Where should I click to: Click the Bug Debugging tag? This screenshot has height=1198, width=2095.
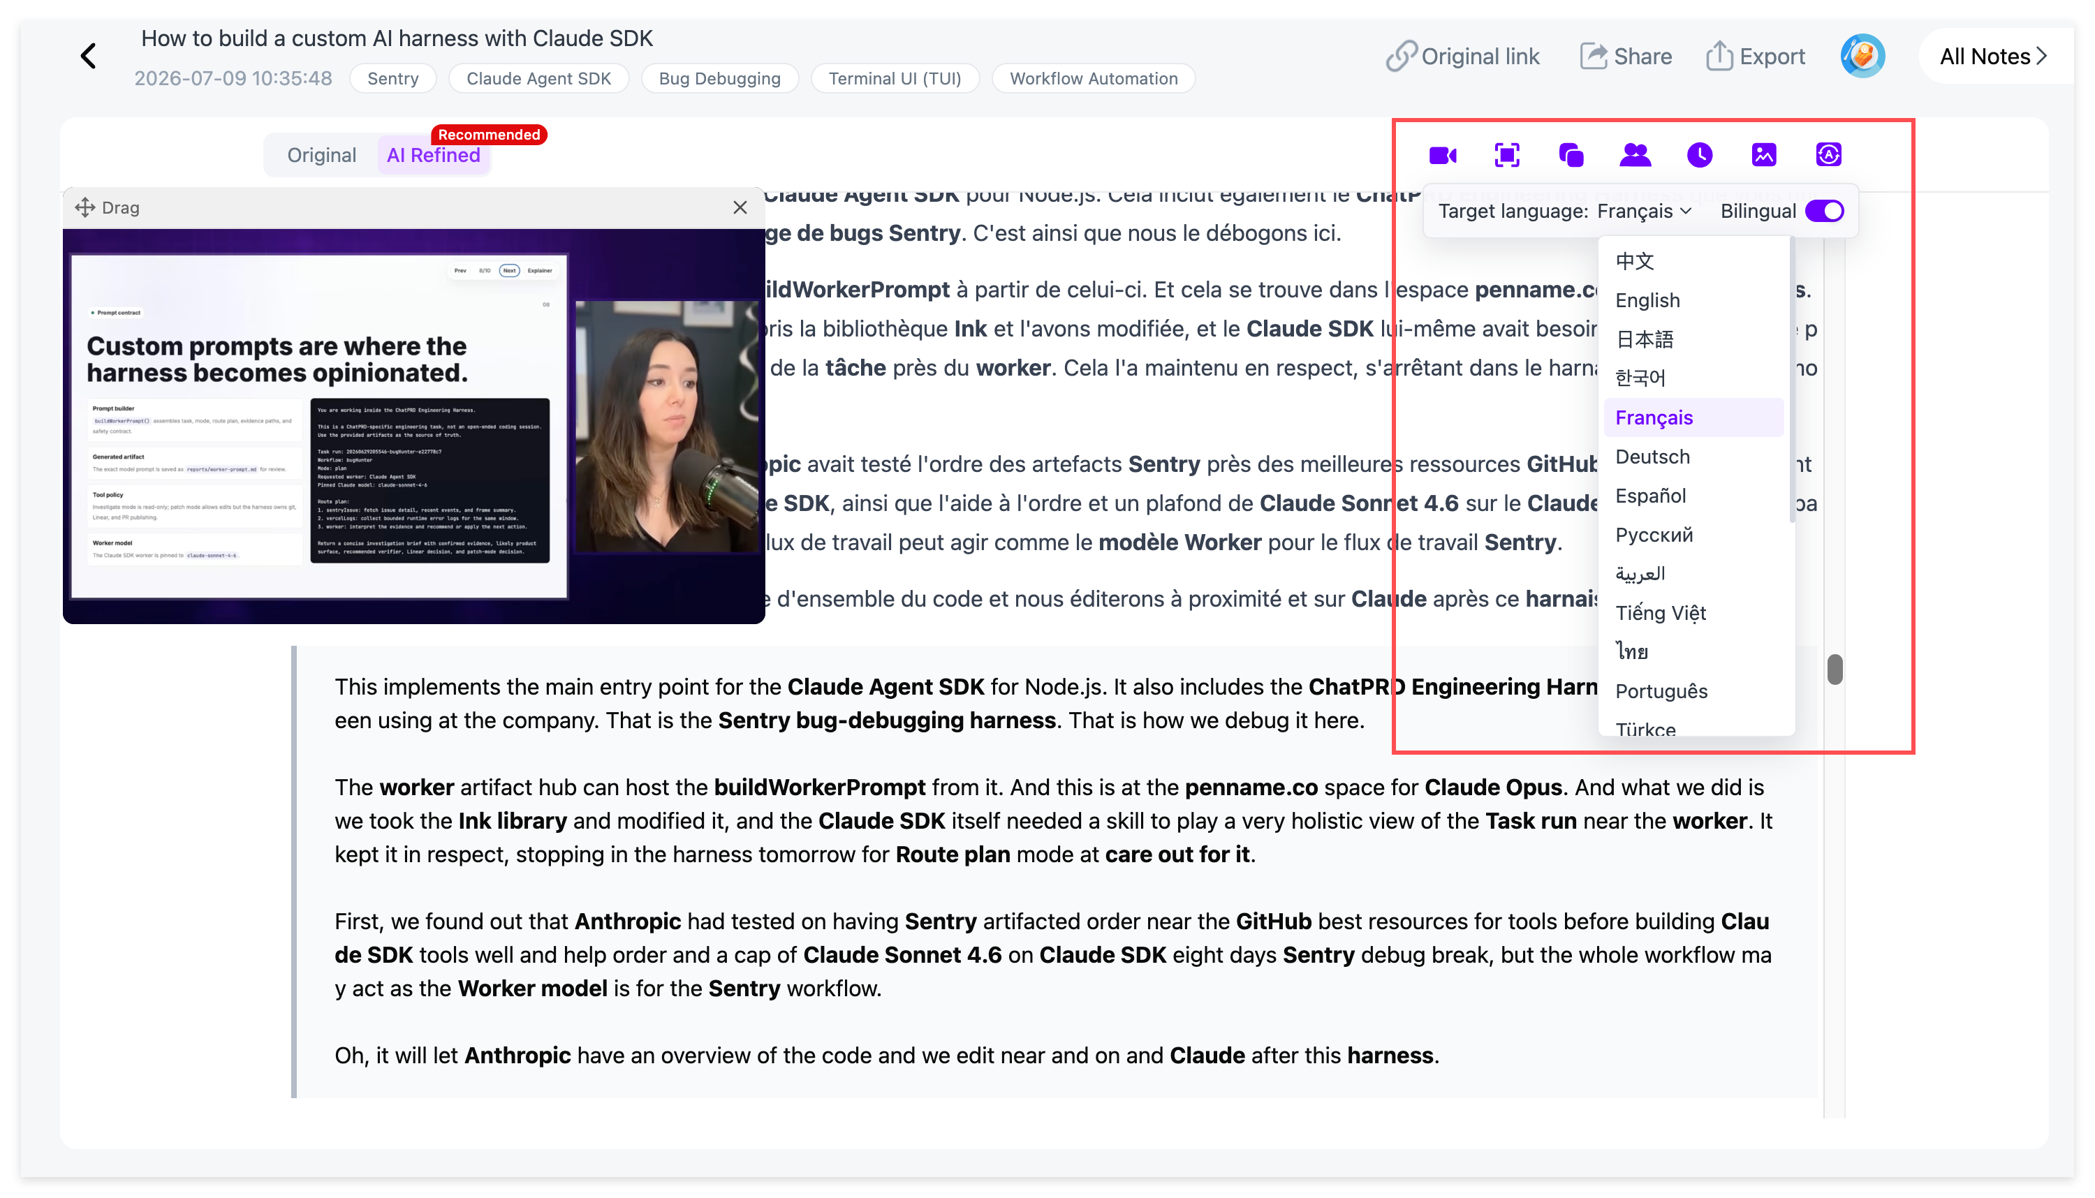(x=719, y=78)
